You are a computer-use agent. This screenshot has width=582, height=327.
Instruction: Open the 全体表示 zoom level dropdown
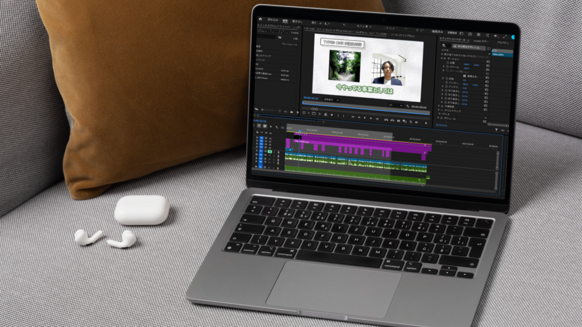coord(331,100)
